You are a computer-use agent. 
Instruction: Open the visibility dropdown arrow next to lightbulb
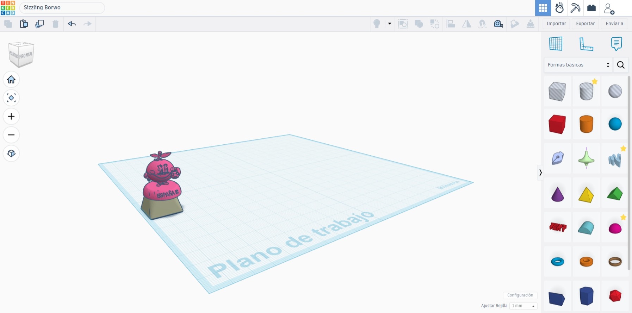click(390, 24)
